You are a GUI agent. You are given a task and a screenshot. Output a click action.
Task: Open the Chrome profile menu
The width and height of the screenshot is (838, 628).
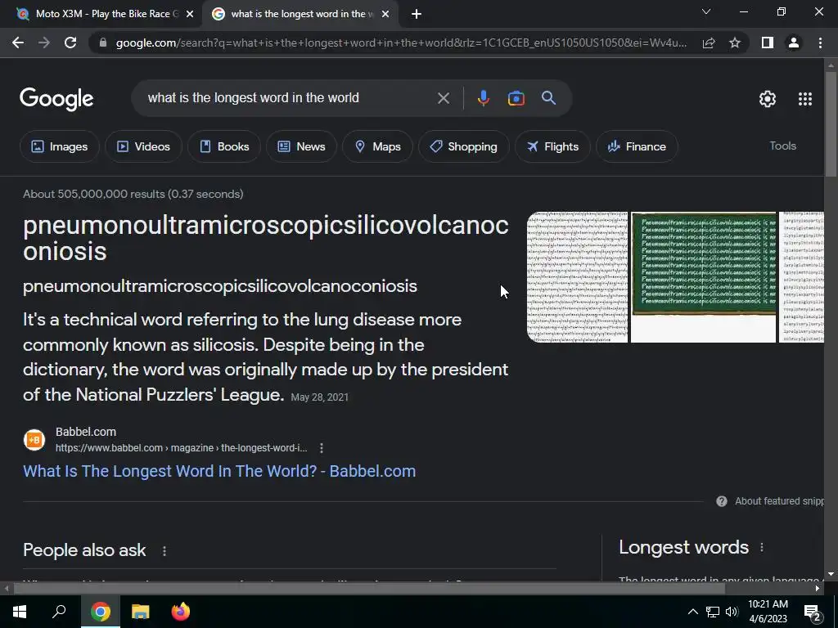pyautogui.click(x=794, y=43)
